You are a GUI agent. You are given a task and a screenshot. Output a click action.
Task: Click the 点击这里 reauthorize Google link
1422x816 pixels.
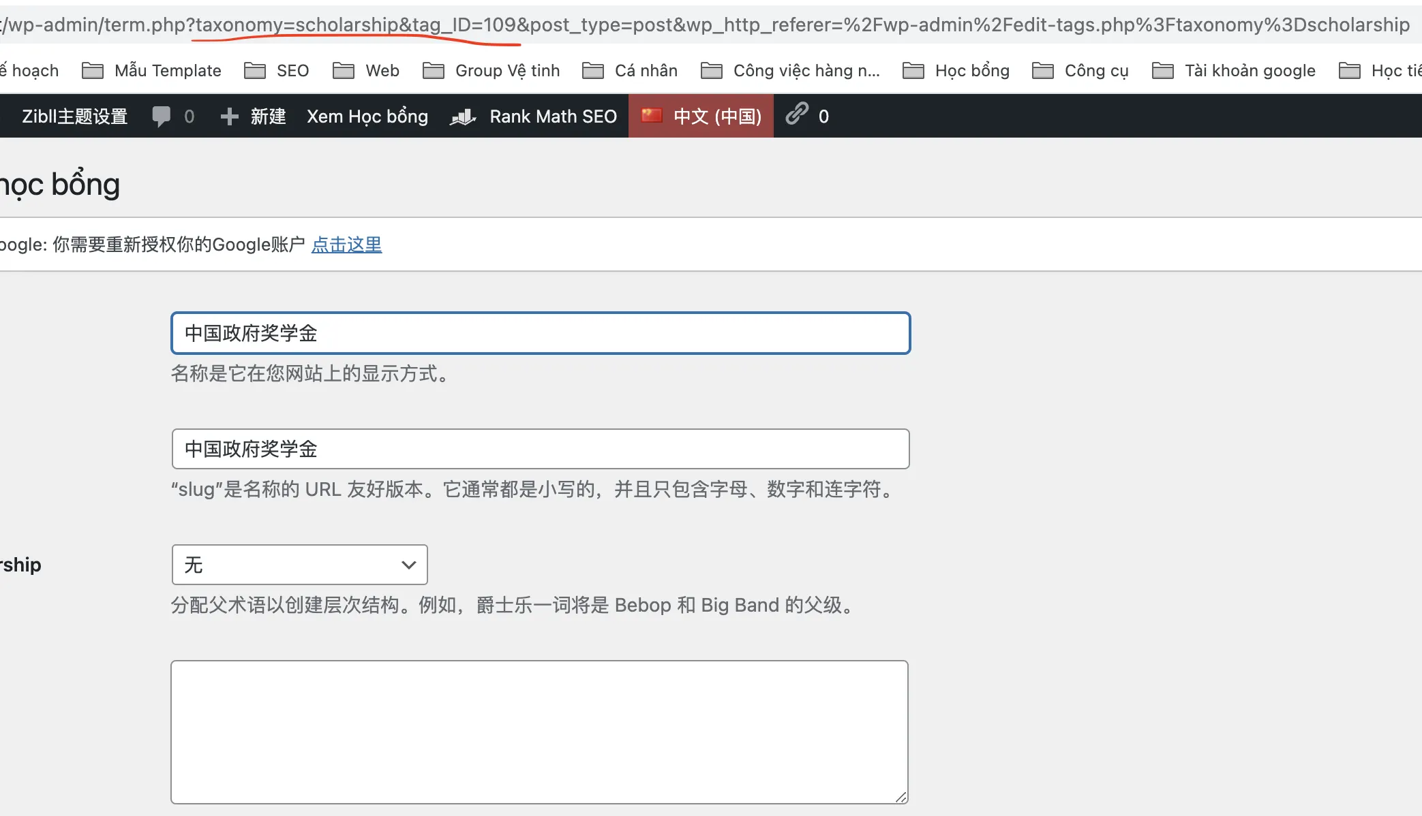click(346, 245)
